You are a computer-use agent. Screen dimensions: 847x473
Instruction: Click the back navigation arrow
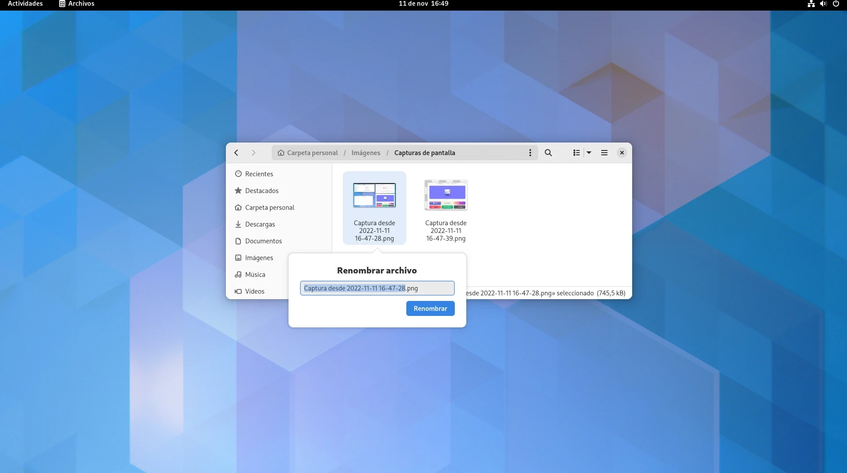point(236,153)
